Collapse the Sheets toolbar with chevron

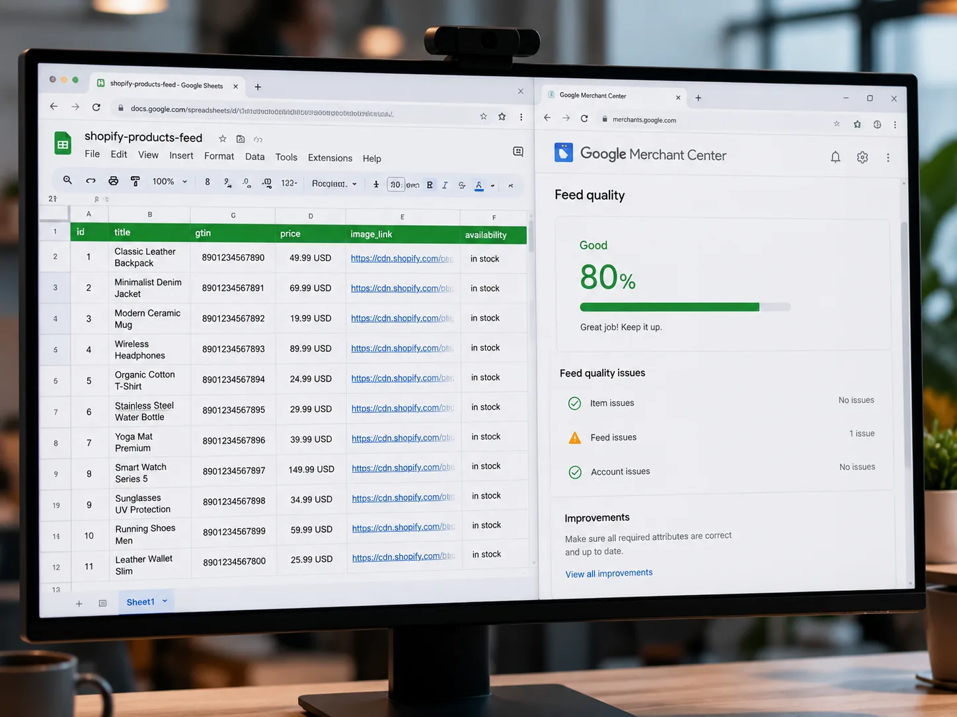(x=510, y=186)
